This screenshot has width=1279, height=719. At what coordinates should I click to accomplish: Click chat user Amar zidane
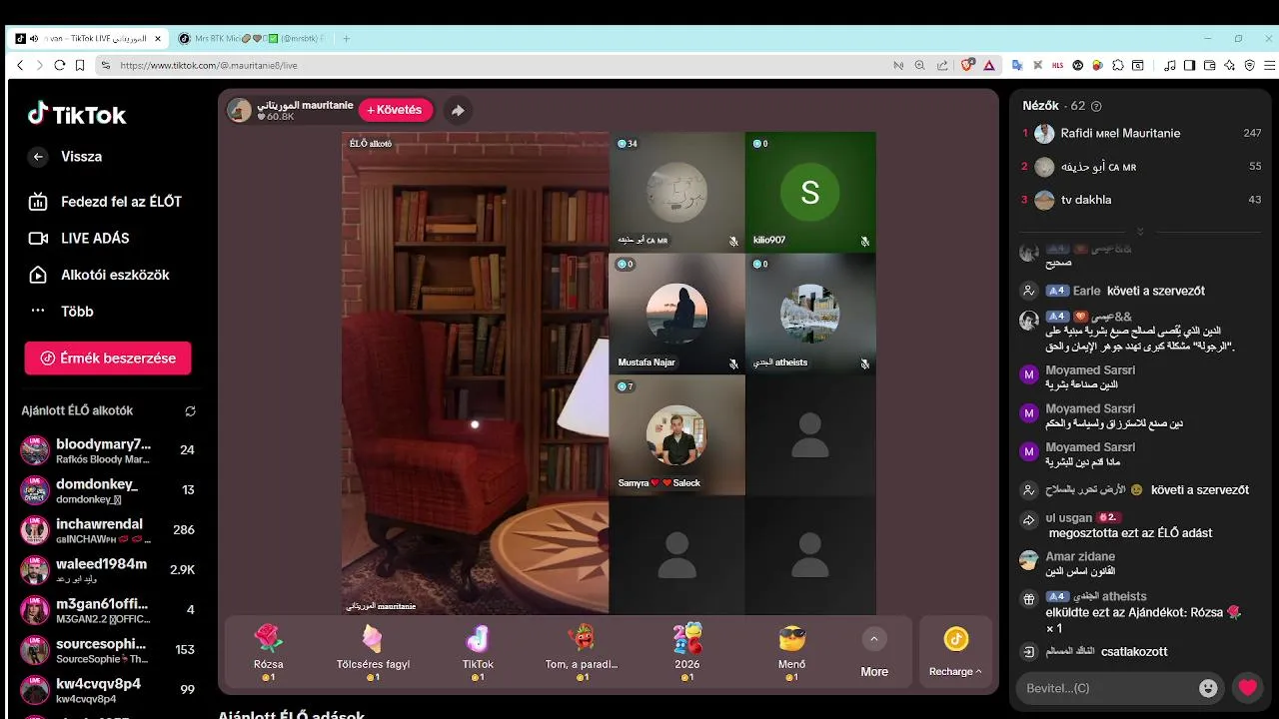(x=1080, y=556)
